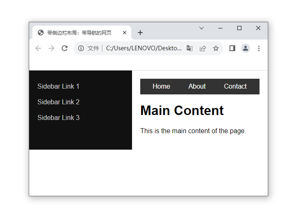Expand the tab search chevron

coord(202,28)
